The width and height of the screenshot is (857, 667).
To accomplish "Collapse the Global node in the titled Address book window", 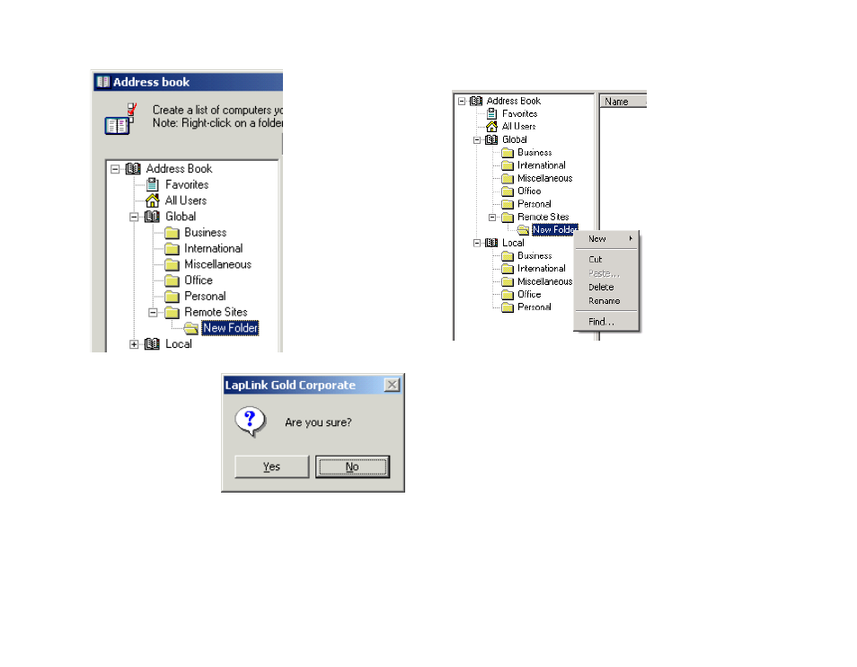I will pos(134,217).
